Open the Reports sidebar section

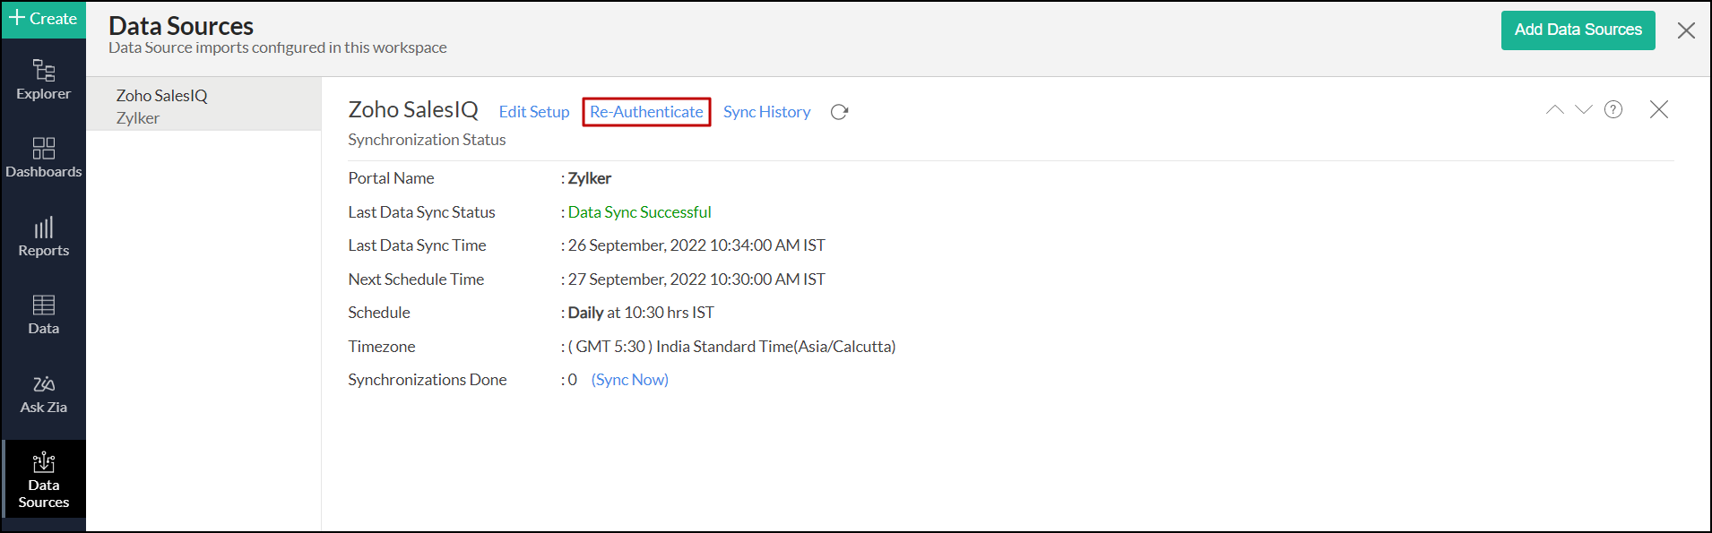(43, 237)
